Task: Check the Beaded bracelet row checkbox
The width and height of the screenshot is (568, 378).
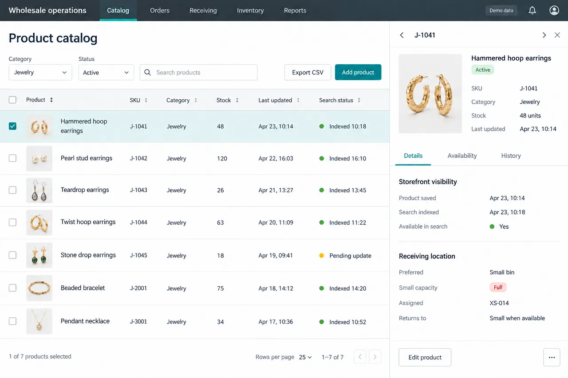Action: [12, 288]
